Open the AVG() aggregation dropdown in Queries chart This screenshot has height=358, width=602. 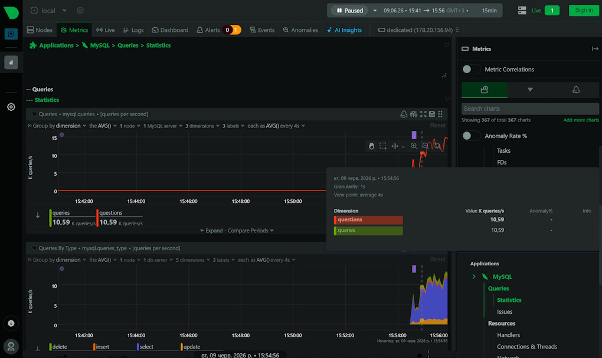pos(103,126)
